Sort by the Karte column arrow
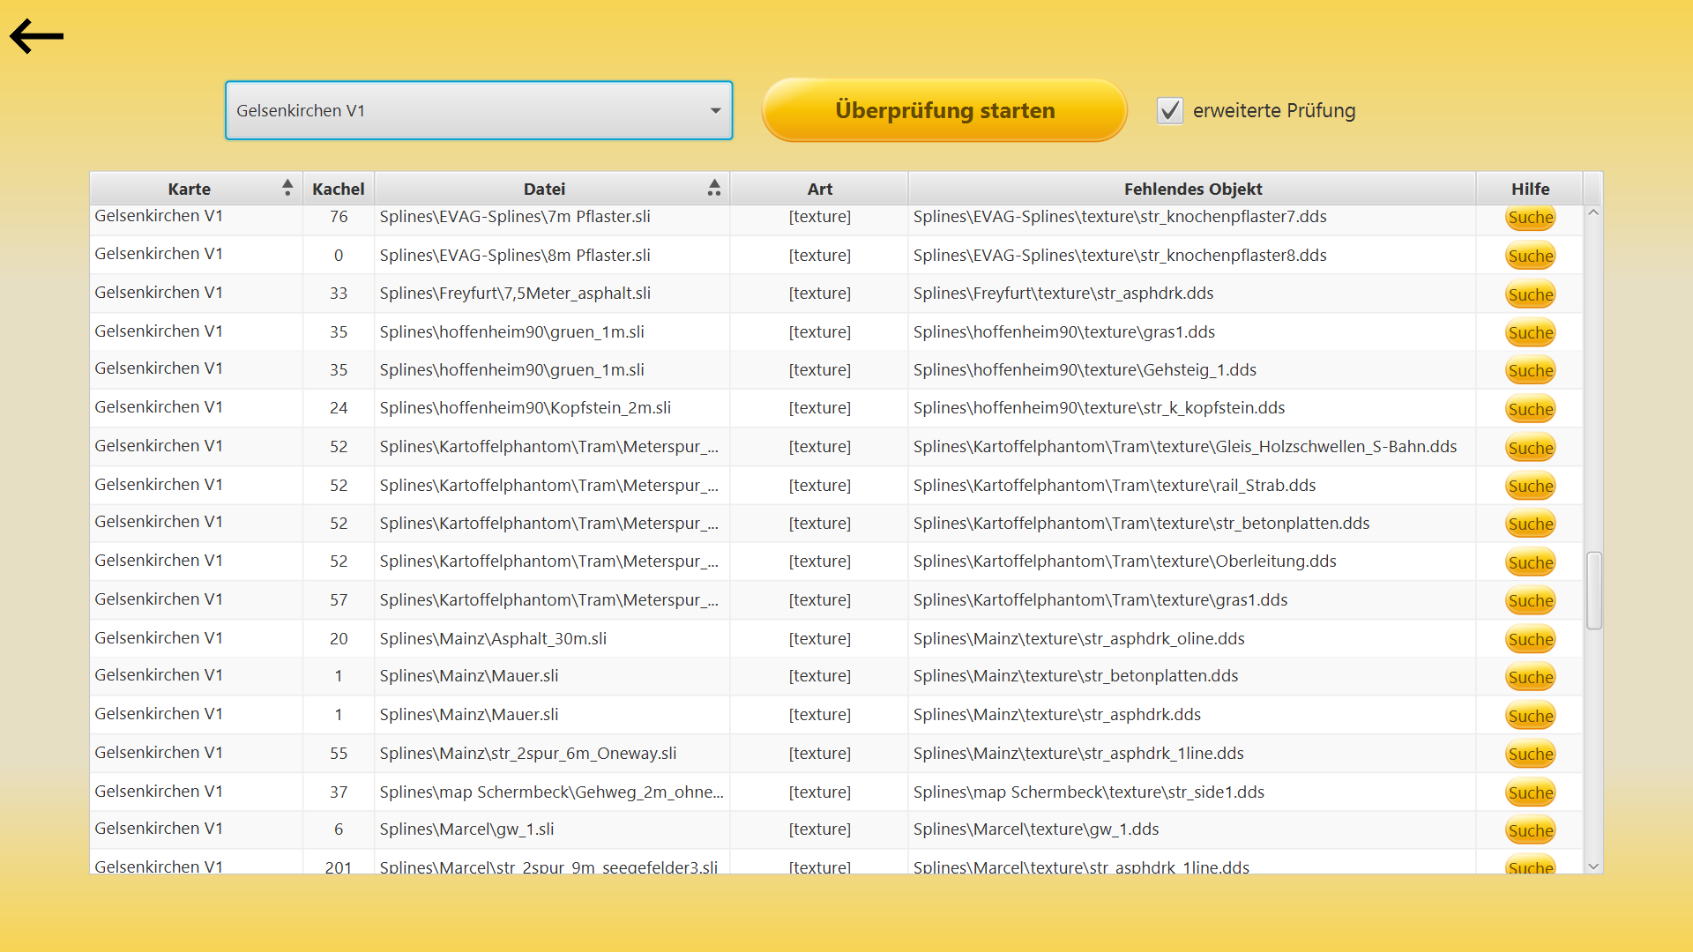 coord(287,188)
